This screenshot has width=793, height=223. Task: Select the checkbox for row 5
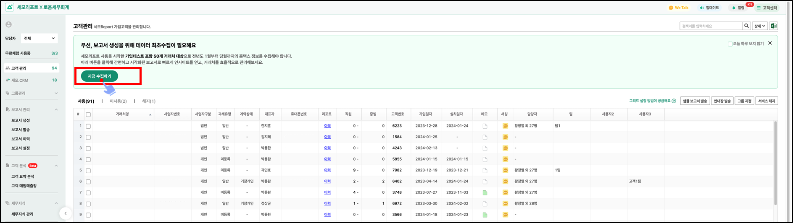88,171
